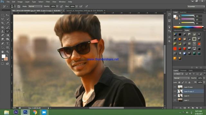This screenshot has height=115, width=206.
Task: Hide the Layer 0 copy layer
Action: [175, 87]
